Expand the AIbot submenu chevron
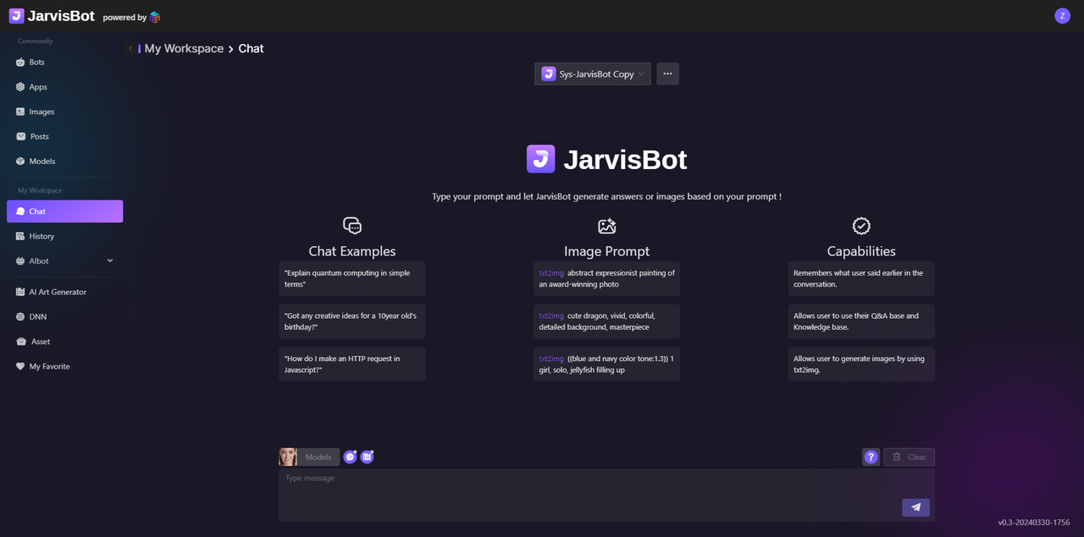The width and height of the screenshot is (1084, 537). click(110, 260)
